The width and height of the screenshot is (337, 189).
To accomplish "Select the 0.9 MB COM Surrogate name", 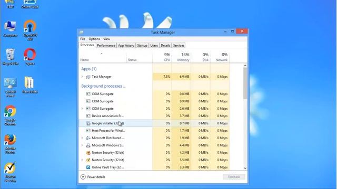I will (x=103, y=101).
